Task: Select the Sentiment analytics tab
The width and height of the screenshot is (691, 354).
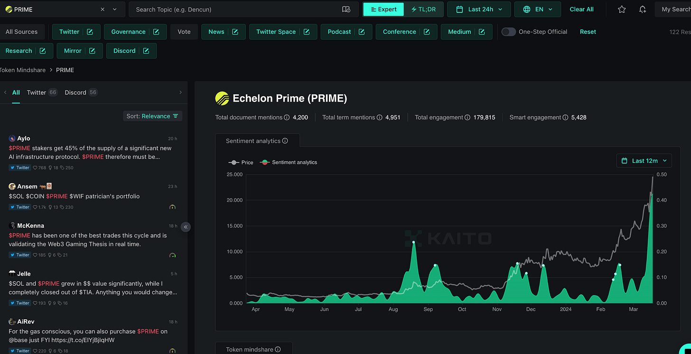Action: click(254, 140)
